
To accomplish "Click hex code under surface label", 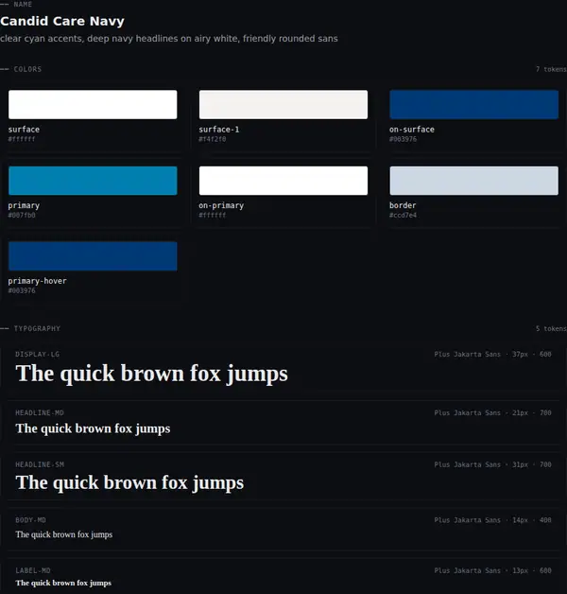I will click(x=22, y=139).
